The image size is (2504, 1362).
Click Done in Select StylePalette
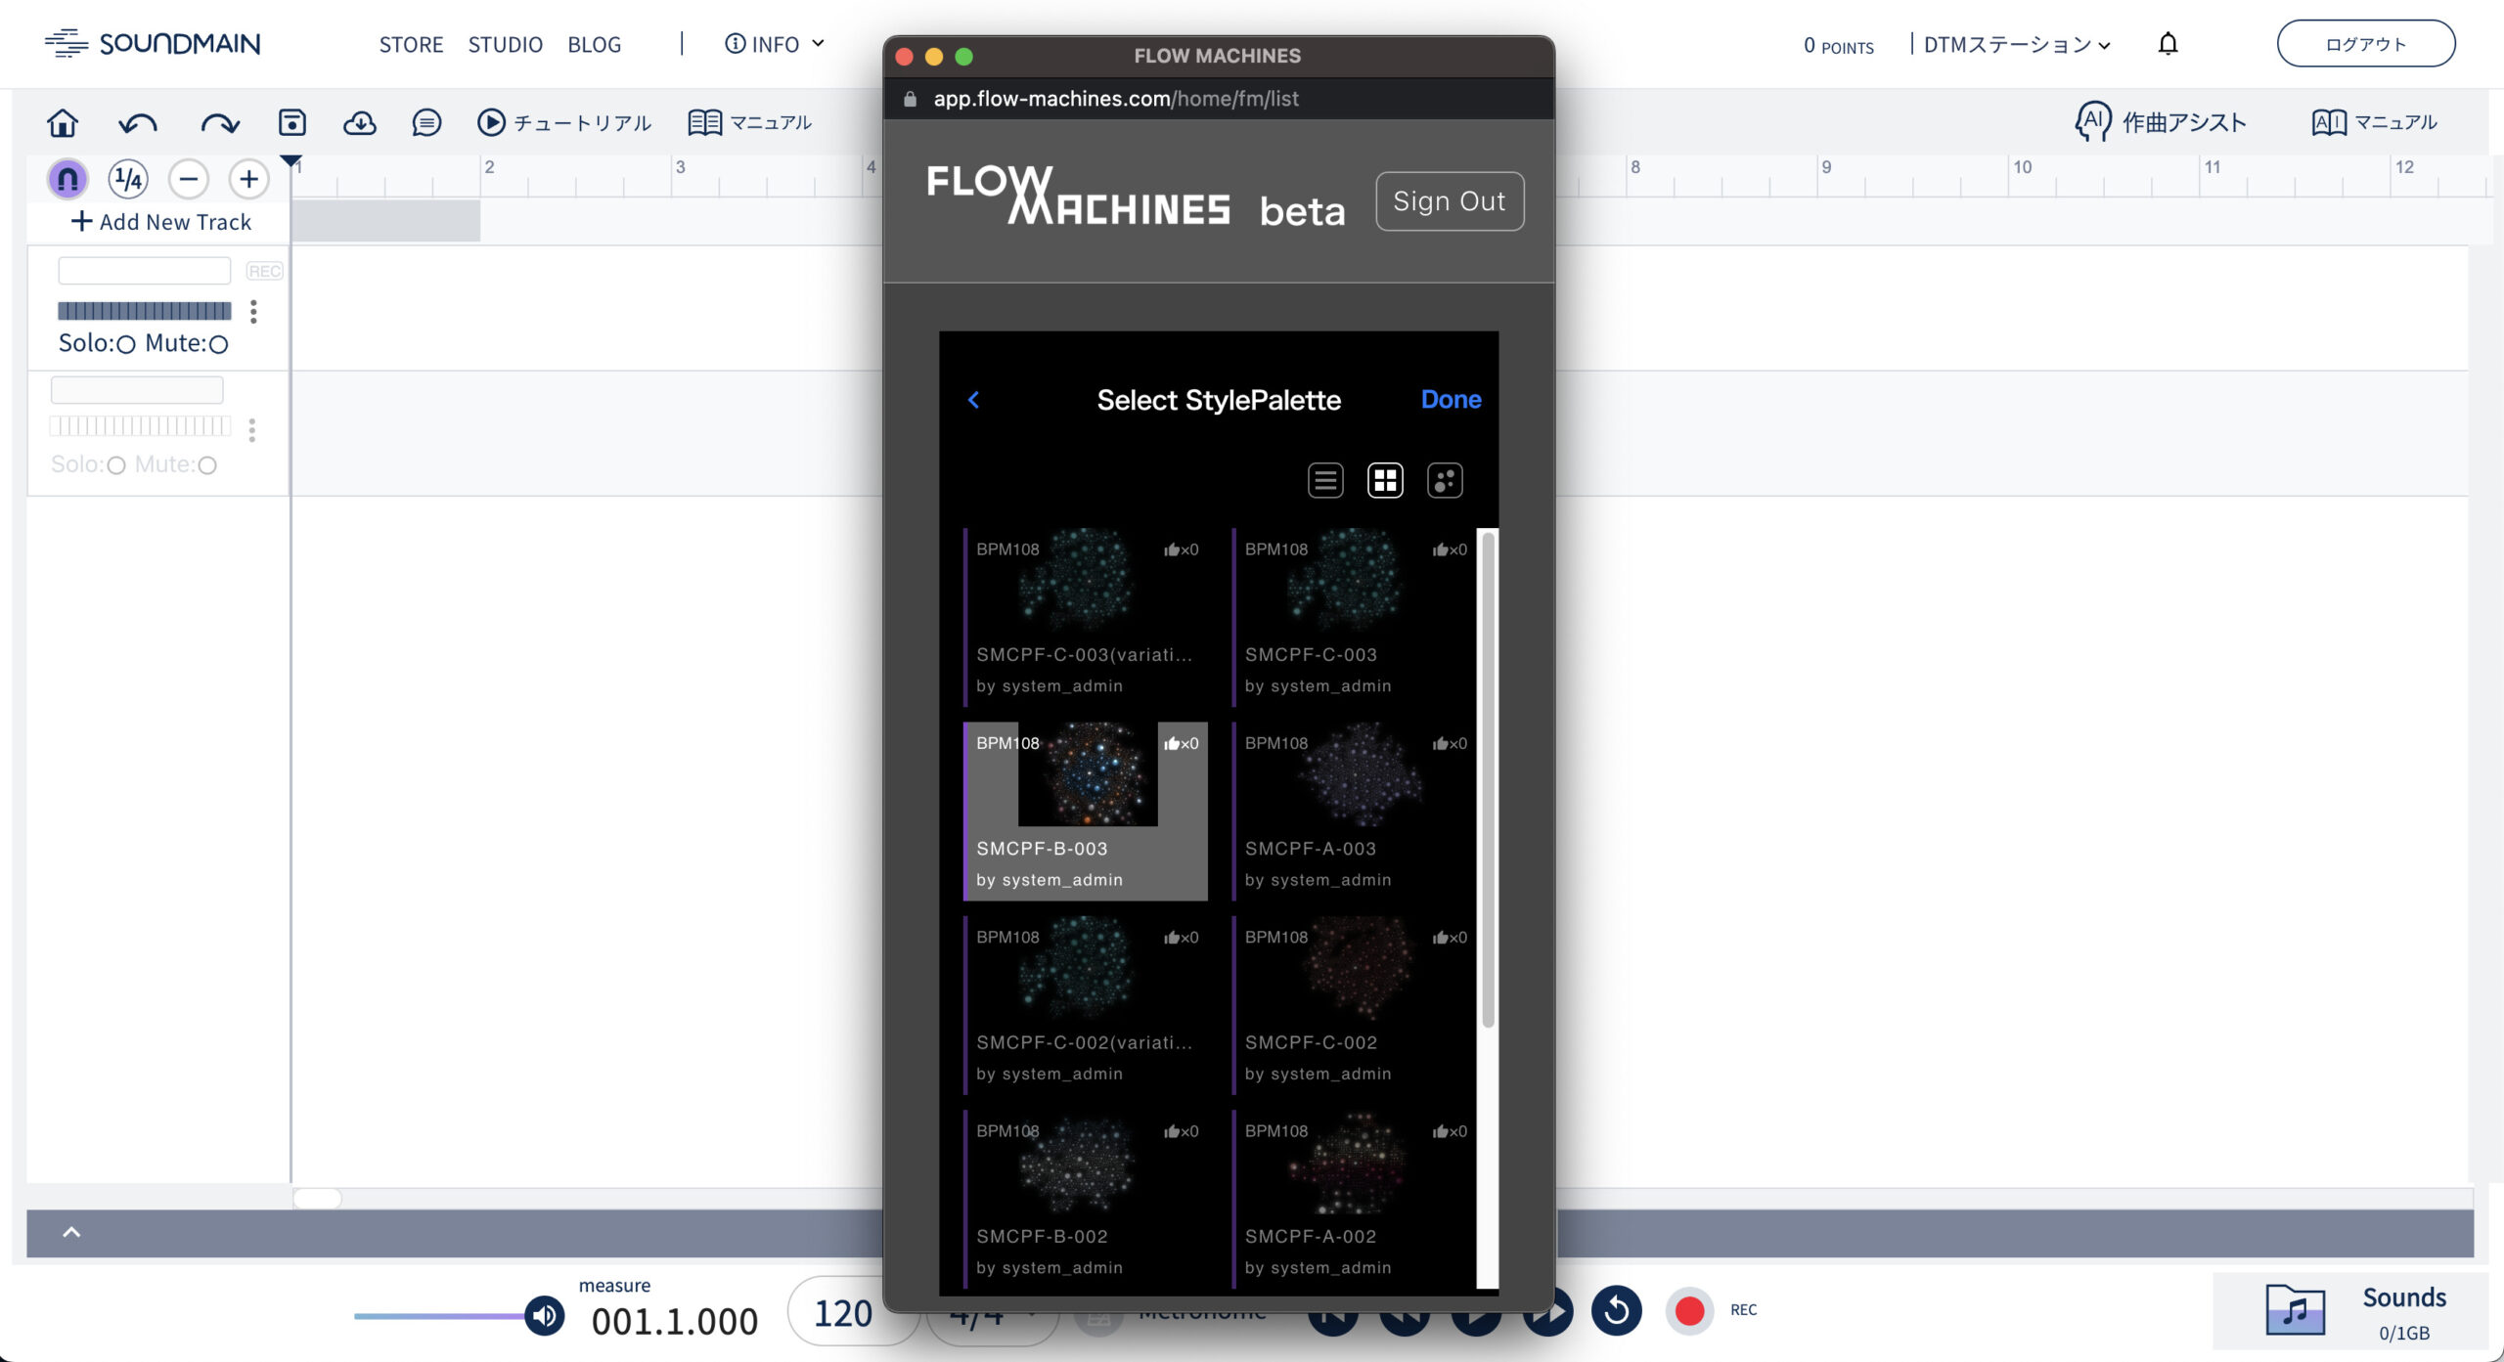1451,399
